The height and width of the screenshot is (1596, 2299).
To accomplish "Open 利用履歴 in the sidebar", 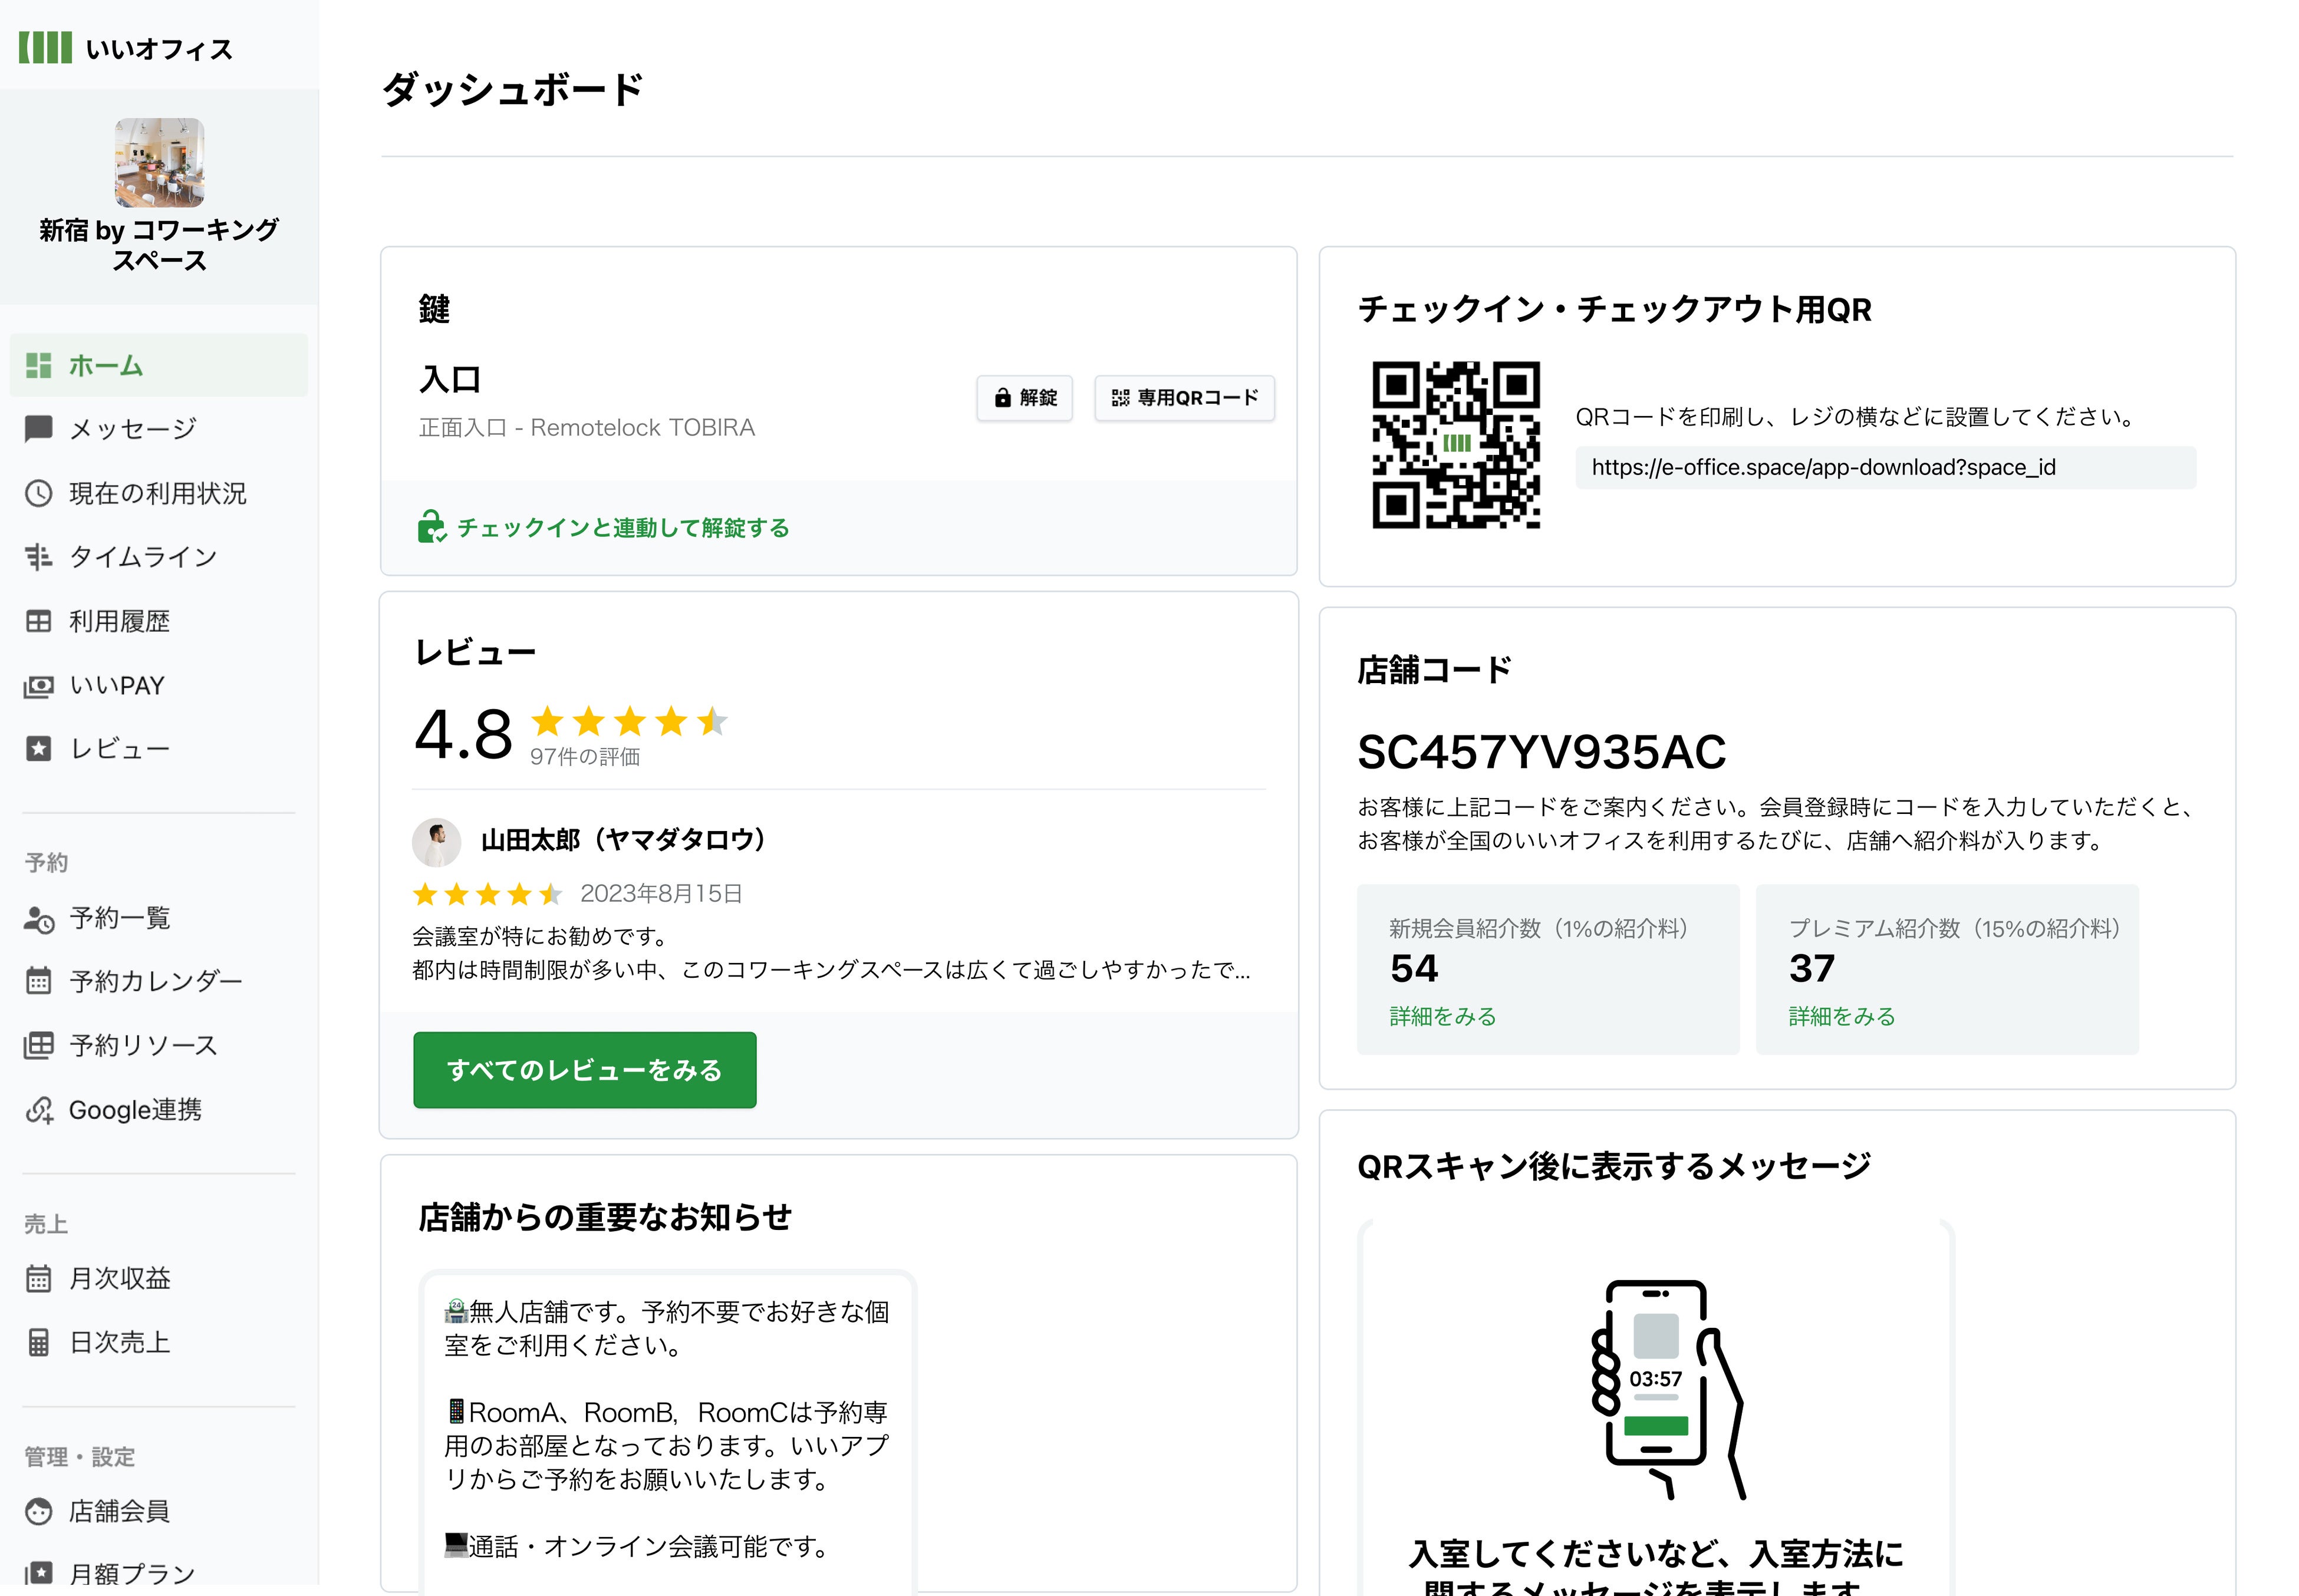I will pos(119,621).
